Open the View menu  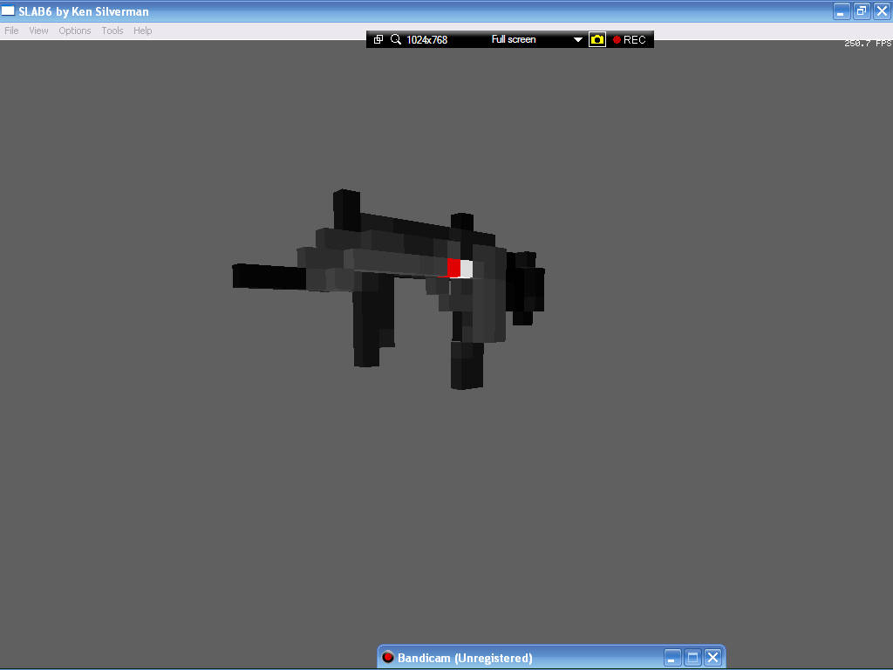38,31
